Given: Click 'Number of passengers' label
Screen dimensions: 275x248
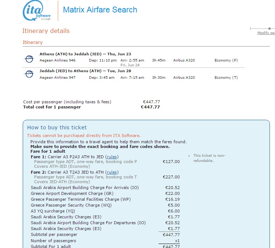Looking at the screenshot, I should [x=53, y=241].
